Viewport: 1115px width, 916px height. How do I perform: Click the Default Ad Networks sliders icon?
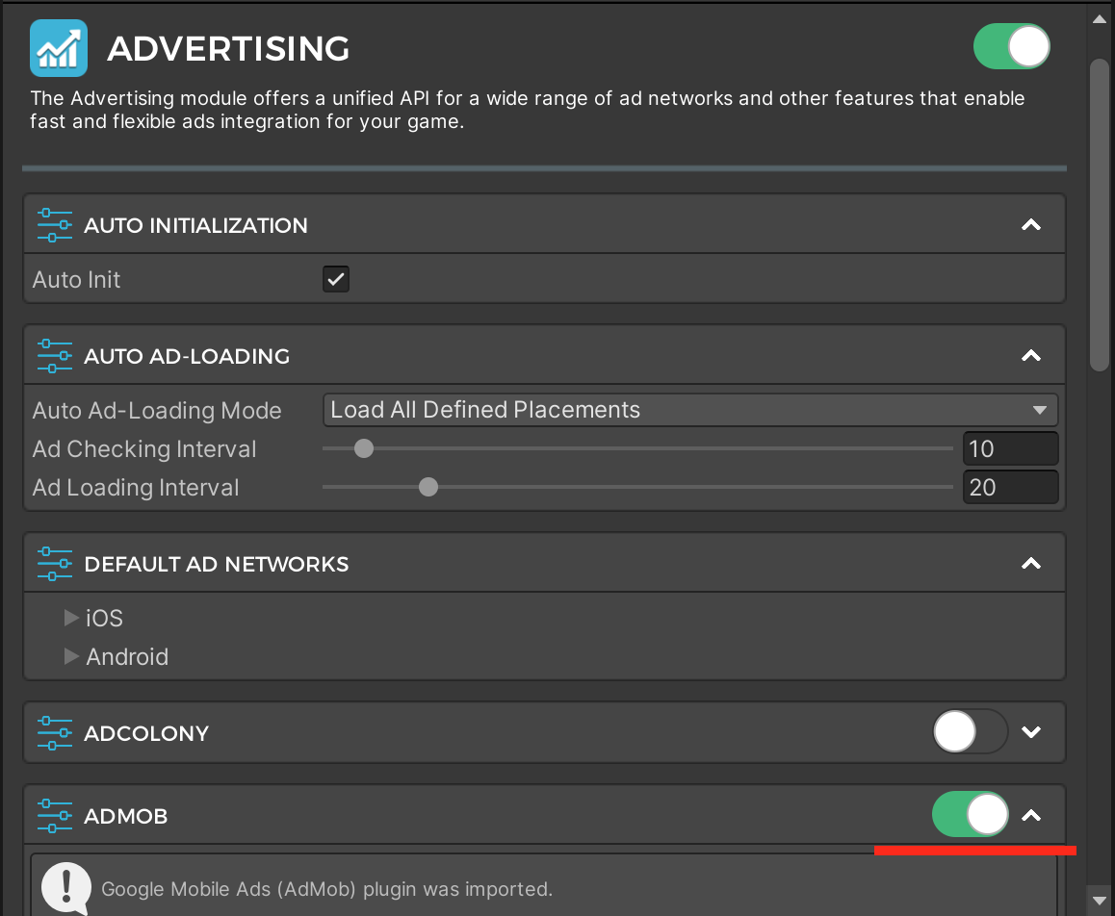tap(55, 564)
